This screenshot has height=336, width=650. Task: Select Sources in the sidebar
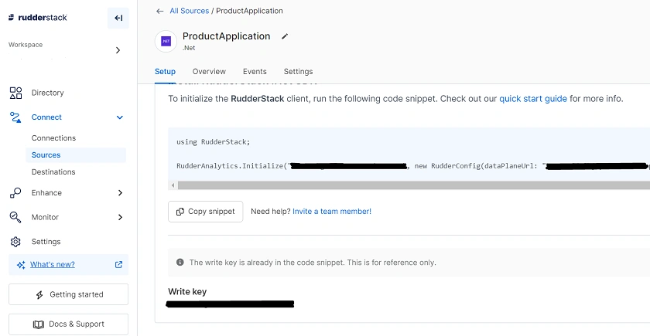[76, 154]
